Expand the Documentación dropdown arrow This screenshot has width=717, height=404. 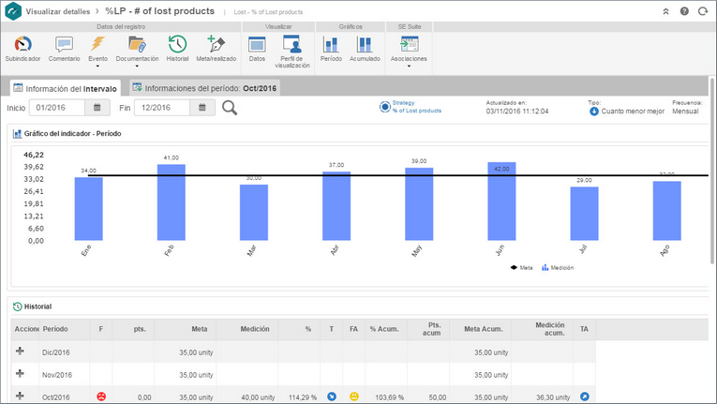coord(137,67)
